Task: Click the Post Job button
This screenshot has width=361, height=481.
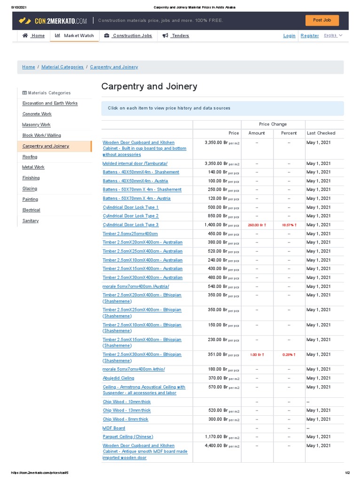Action: (x=322, y=20)
